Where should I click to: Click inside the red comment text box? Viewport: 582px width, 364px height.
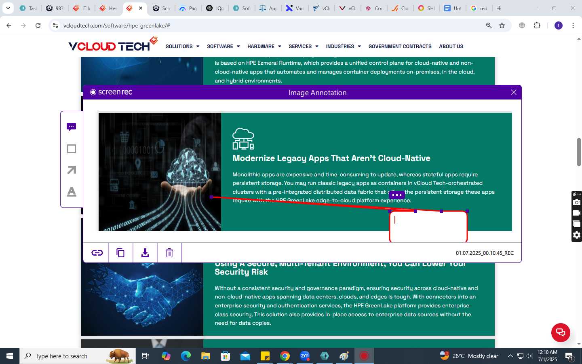[x=428, y=226]
